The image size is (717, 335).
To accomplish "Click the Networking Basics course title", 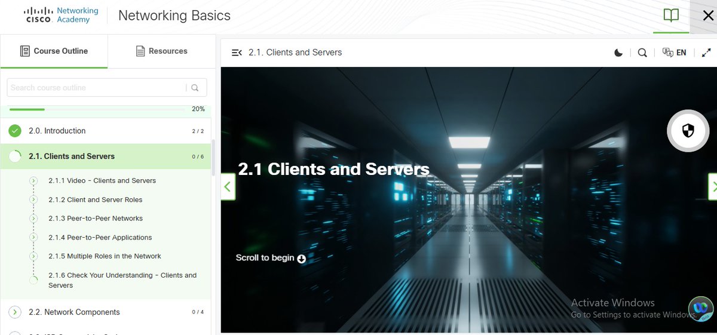I will pyautogui.click(x=174, y=16).
